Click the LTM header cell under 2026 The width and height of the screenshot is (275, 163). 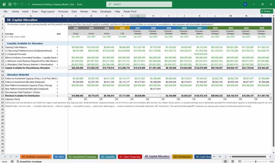coord(122,34)
